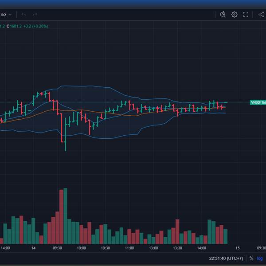Toggle percent scale '%' button

click(x=251, y=258)
